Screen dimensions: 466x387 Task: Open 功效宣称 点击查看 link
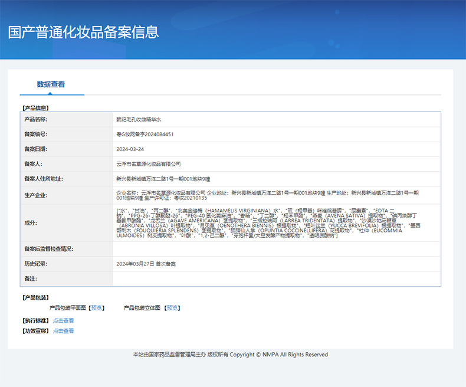click(63, 331)
